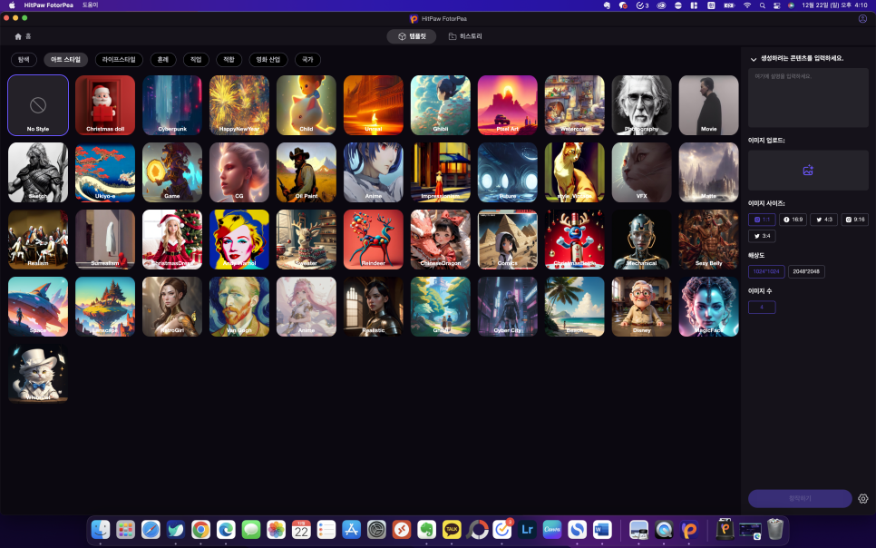The height and width of the screenshot is (548, 876).
Task: Click the image upload icon
Action: coord(808,171)
